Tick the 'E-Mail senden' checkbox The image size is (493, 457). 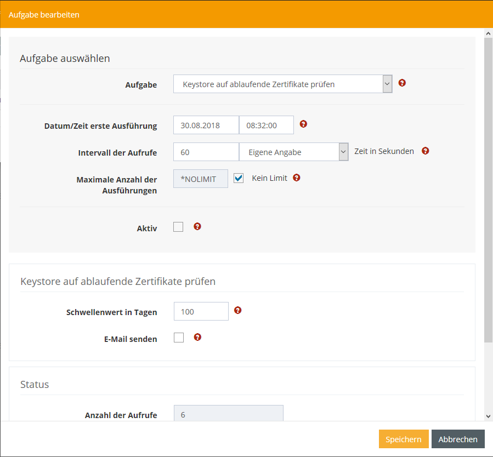click(x=178, y=338)
